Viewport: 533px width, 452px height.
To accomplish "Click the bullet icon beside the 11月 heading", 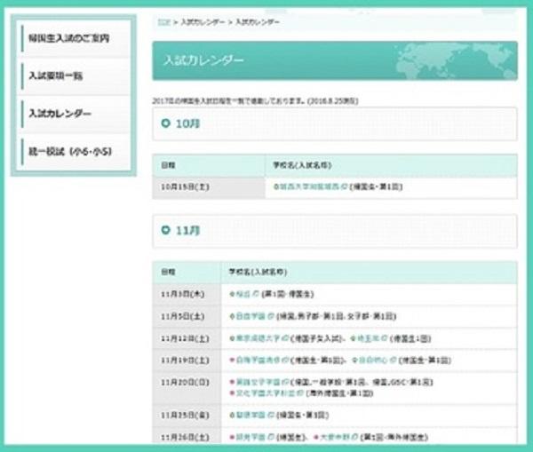I will 166,230.
